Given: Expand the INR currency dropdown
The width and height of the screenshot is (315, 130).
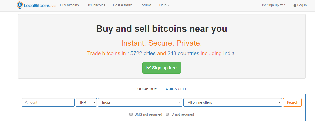Looking at the screenshot, I should [86, 102].
